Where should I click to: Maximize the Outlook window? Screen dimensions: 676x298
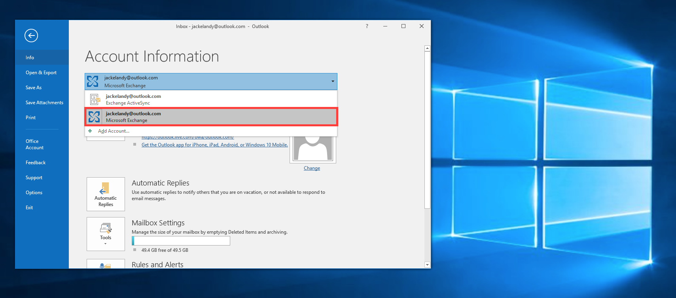(x=403, y=26)
